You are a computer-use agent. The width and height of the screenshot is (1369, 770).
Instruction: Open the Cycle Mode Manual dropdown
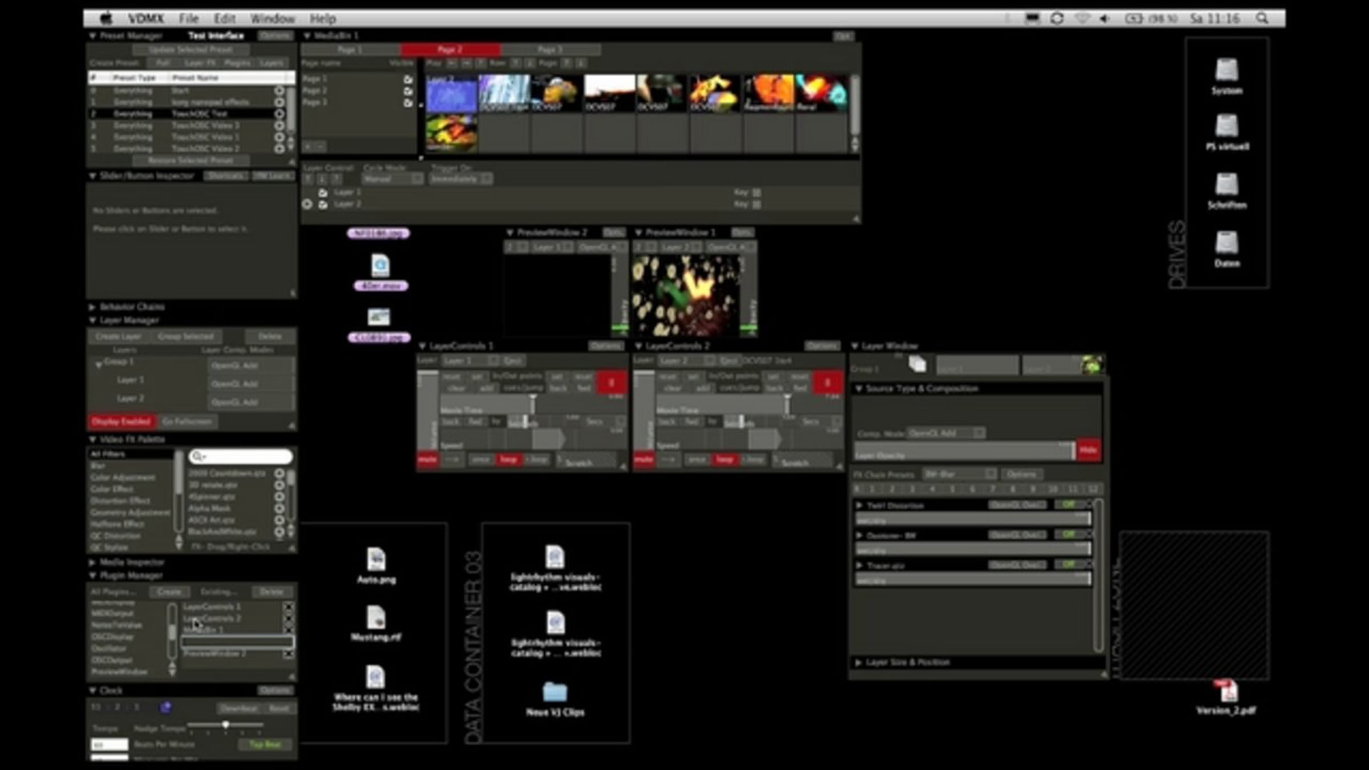392,179
